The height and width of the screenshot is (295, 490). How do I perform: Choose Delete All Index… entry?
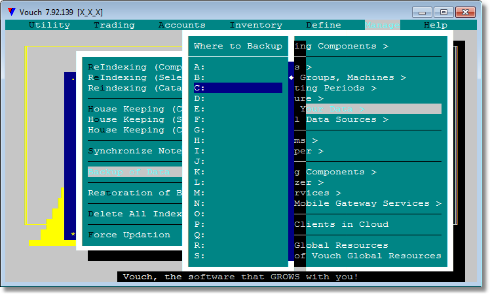(x=135, y=214)
